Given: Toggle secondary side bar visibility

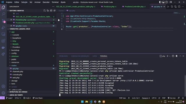Looking at the screenshot, I should click(167, 2).
